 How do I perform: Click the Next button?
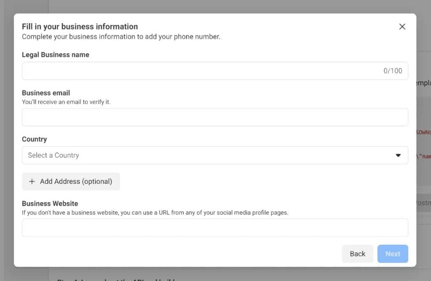coord(392,254)
